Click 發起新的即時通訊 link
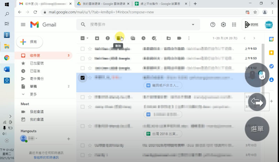 coord(46,157)
